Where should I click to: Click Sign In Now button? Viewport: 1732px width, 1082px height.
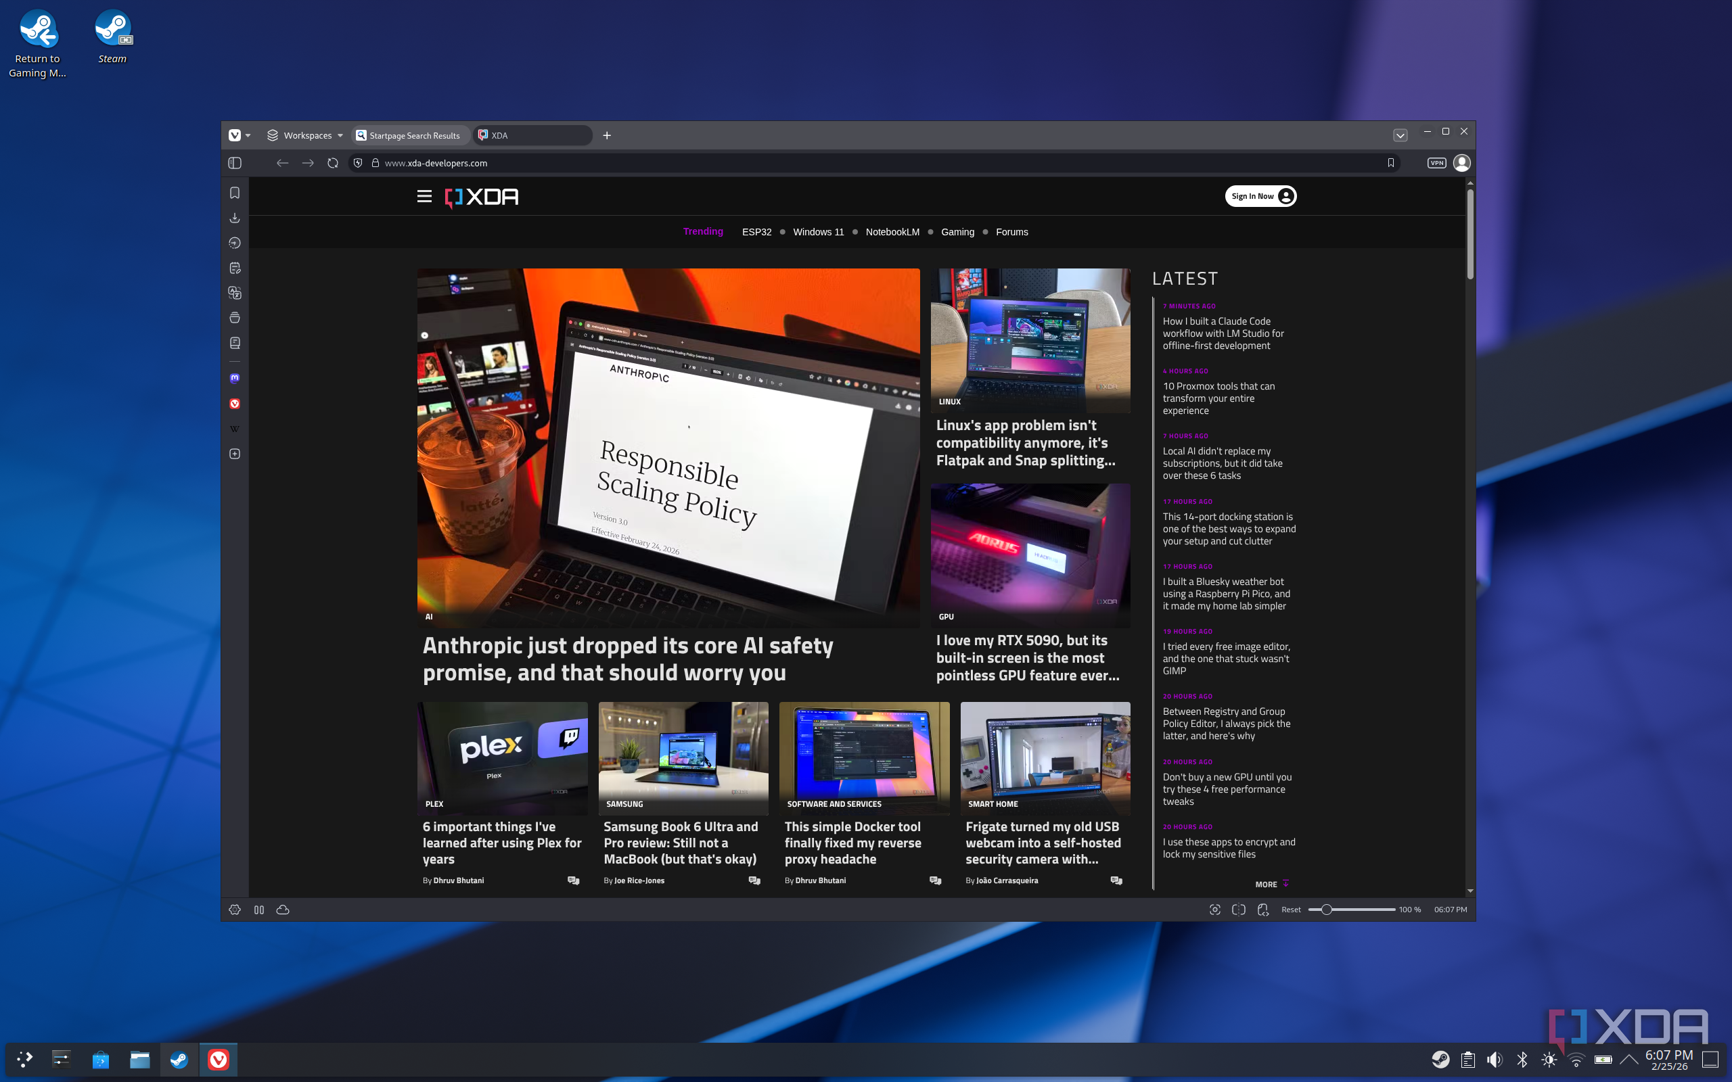(1260, 196)
